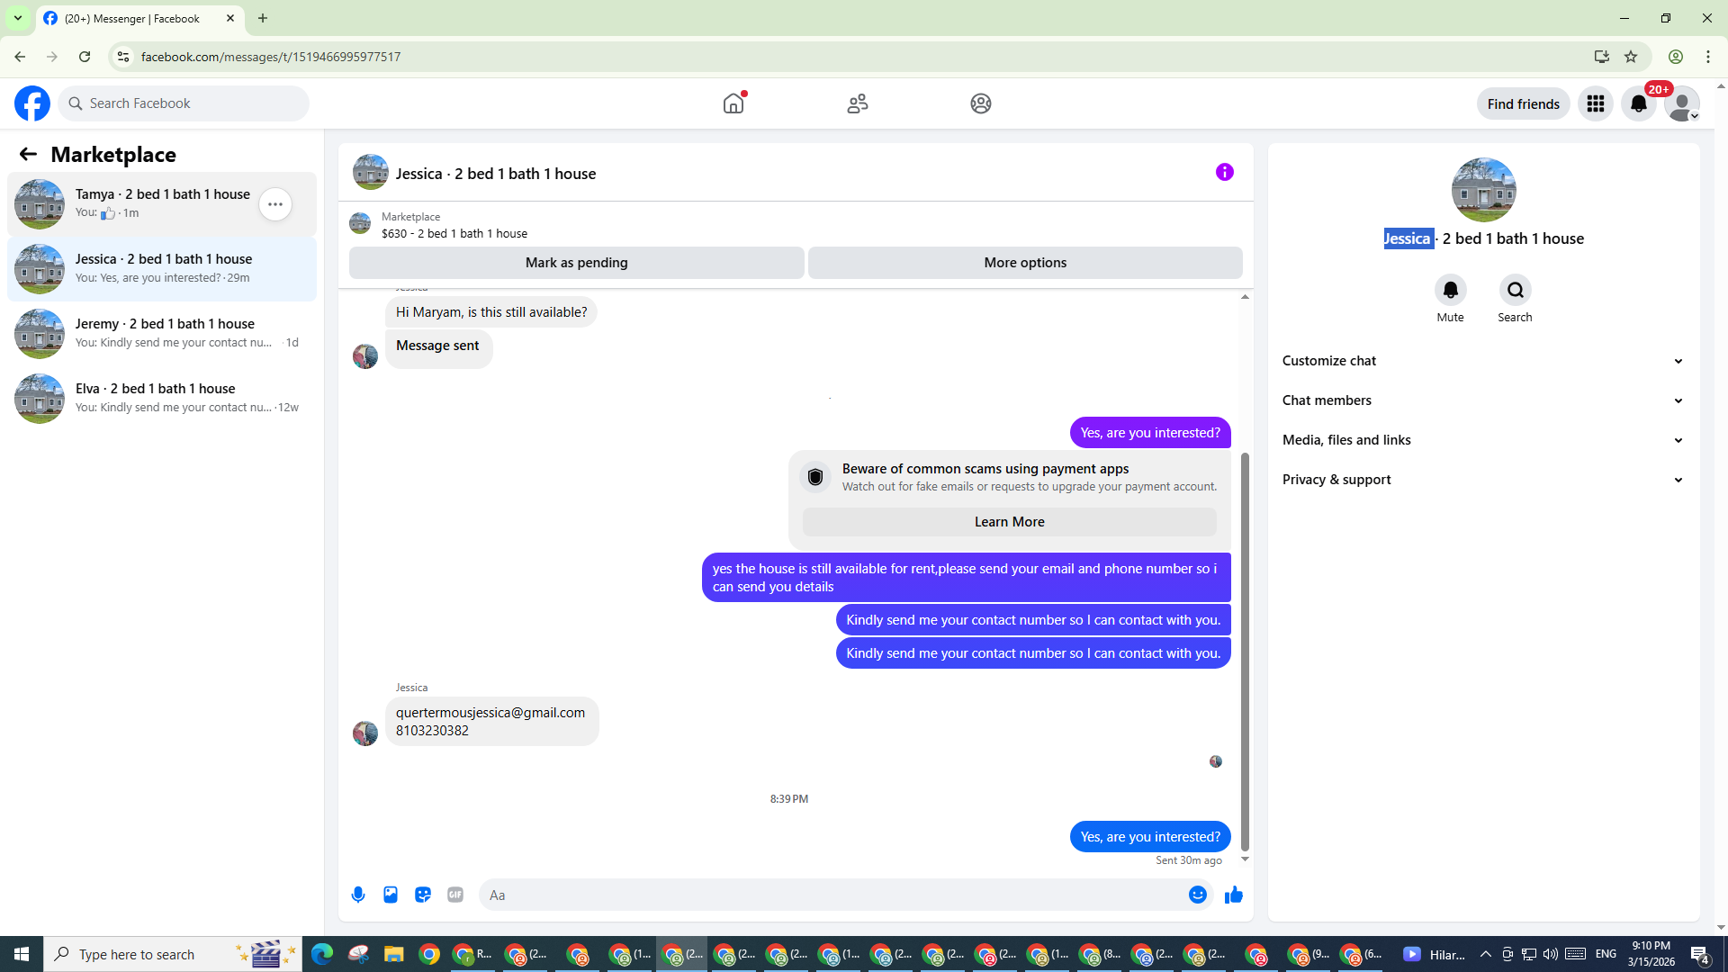Screen dimensions: 1728x972
Task: Click Jessica's avatar beside email message
Action: pos(365,733)
